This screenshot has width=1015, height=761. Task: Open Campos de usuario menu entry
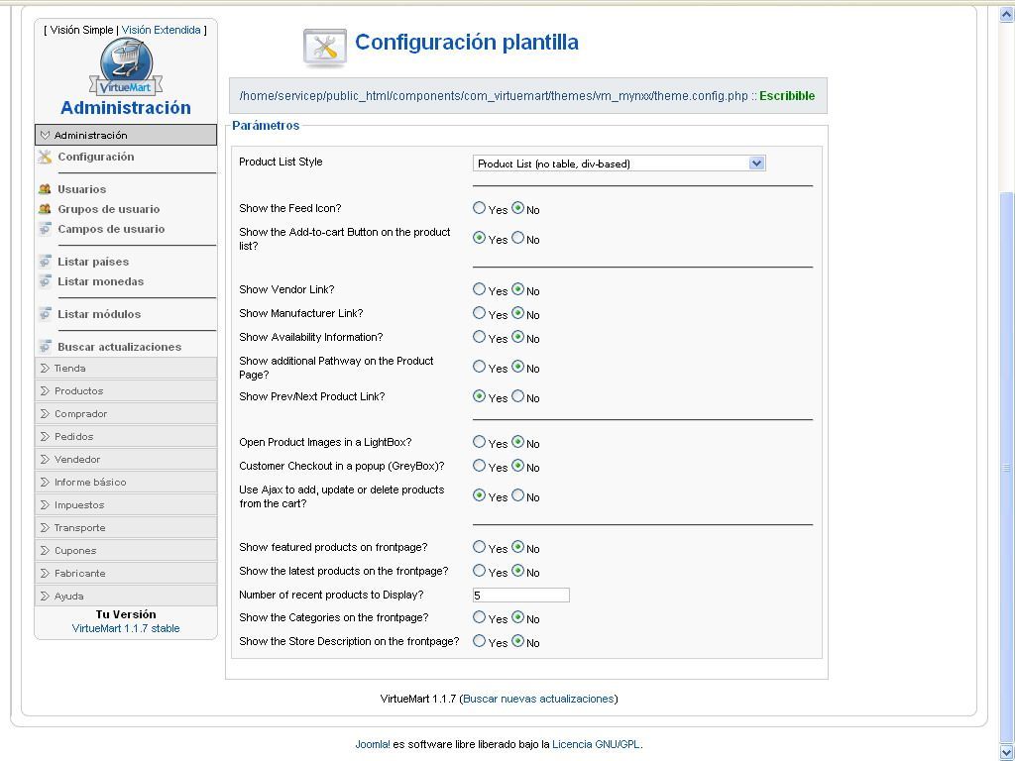tap(111, 229)
